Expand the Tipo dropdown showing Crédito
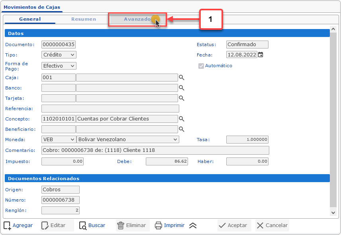Image resolution: width=341 pixels, height=235 pixels. [59, 55]
